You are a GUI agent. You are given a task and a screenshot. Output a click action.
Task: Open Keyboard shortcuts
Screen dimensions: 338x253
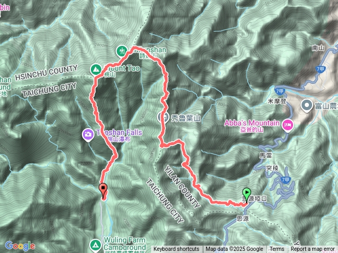[x=176, y=249]
